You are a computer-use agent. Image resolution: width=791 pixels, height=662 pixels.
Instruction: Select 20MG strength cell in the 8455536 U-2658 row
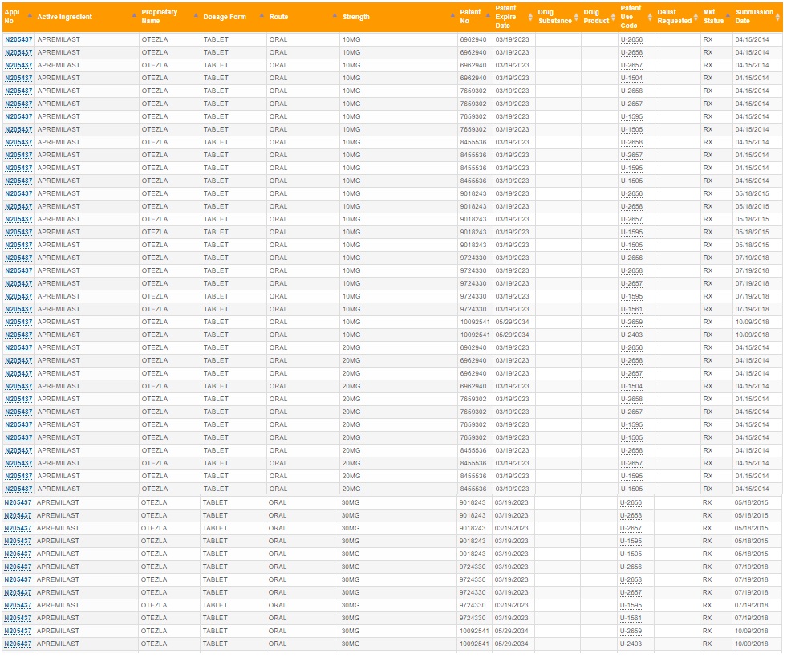(353, 453)
